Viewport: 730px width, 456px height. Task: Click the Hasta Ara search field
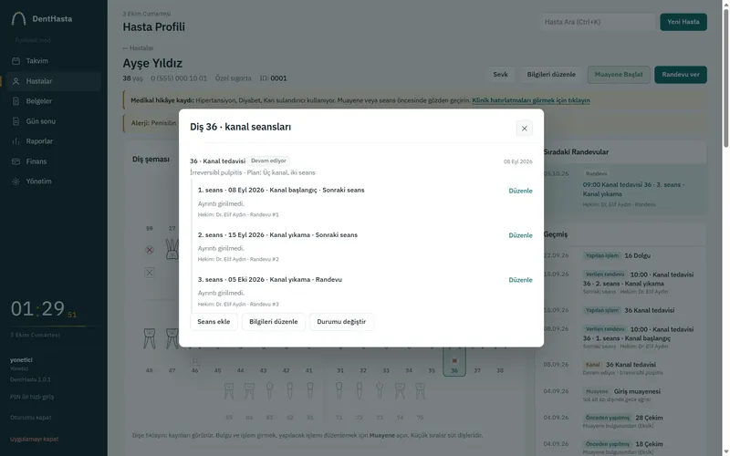(x=599, y=22)
